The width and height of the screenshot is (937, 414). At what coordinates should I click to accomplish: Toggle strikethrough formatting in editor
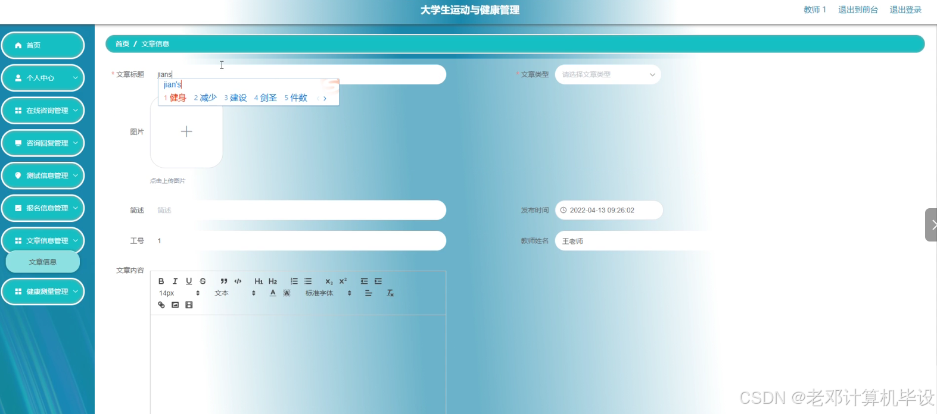203,281
